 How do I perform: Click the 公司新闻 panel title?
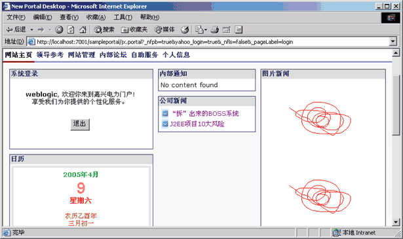173,101
